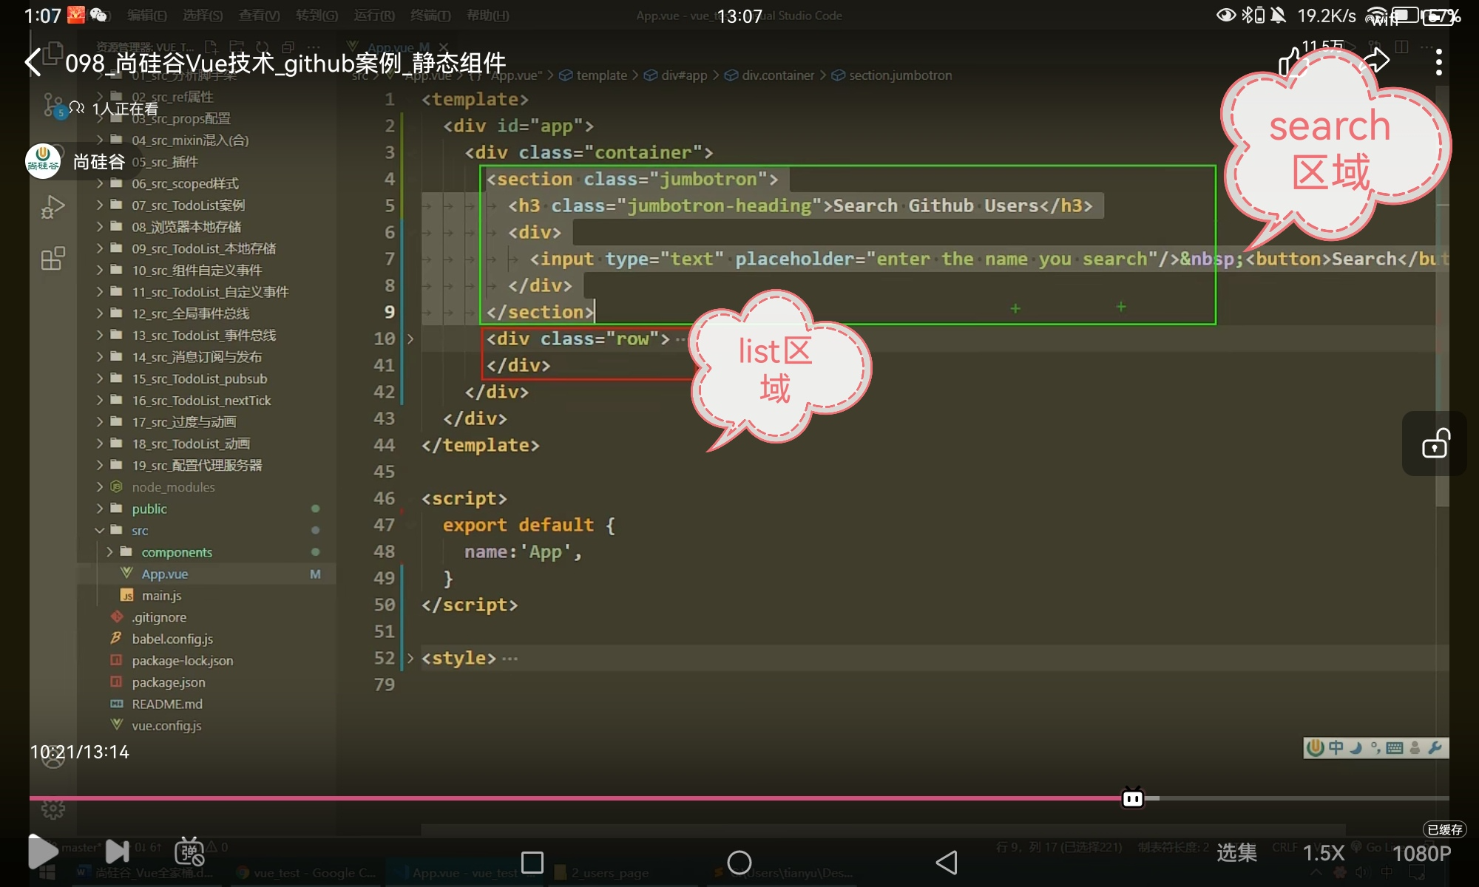Change the 1080P video quality
The image size is (1479, 887).
(1421, 853)
